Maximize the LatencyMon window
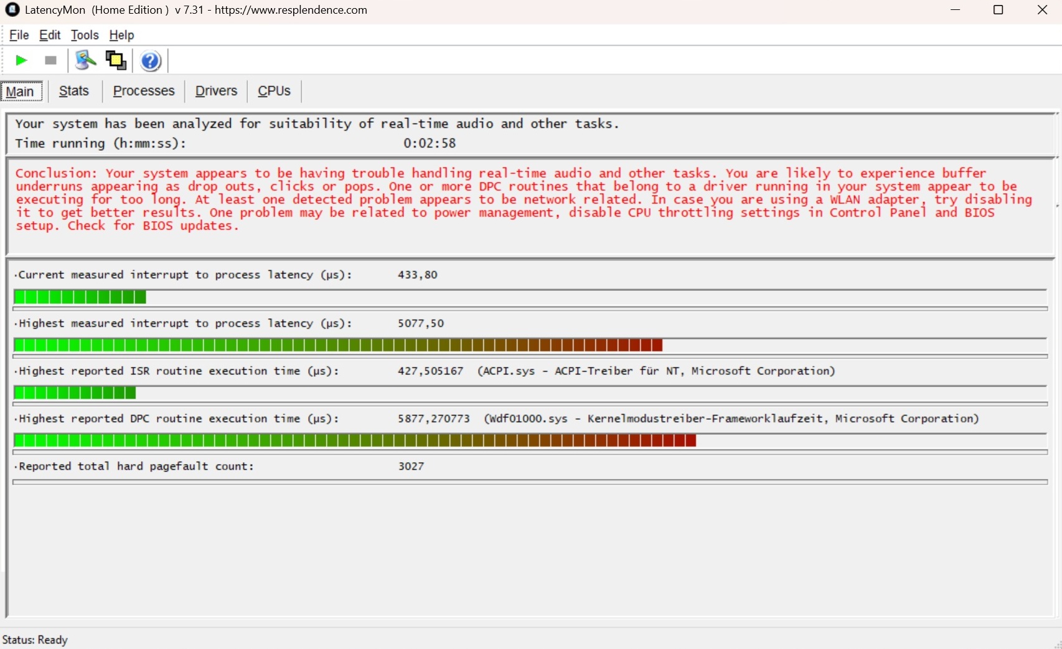1062x649 pixels. click(999, 10)
